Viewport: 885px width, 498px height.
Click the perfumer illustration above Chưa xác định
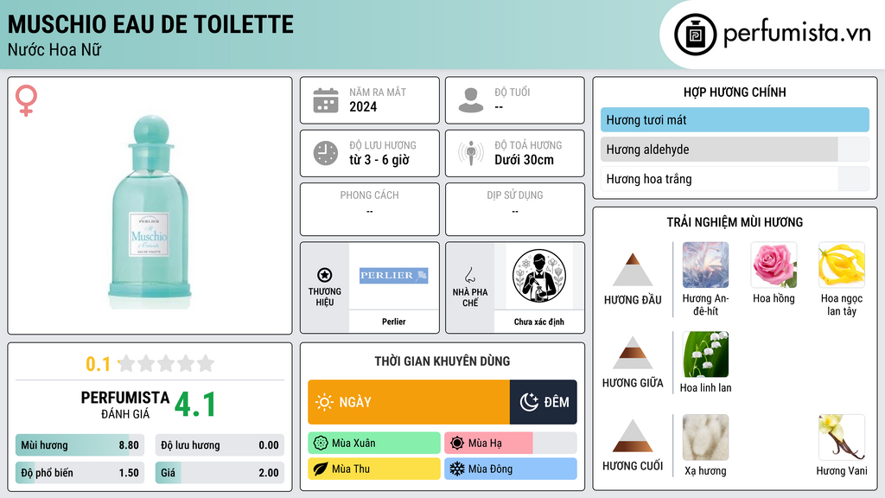539,276
